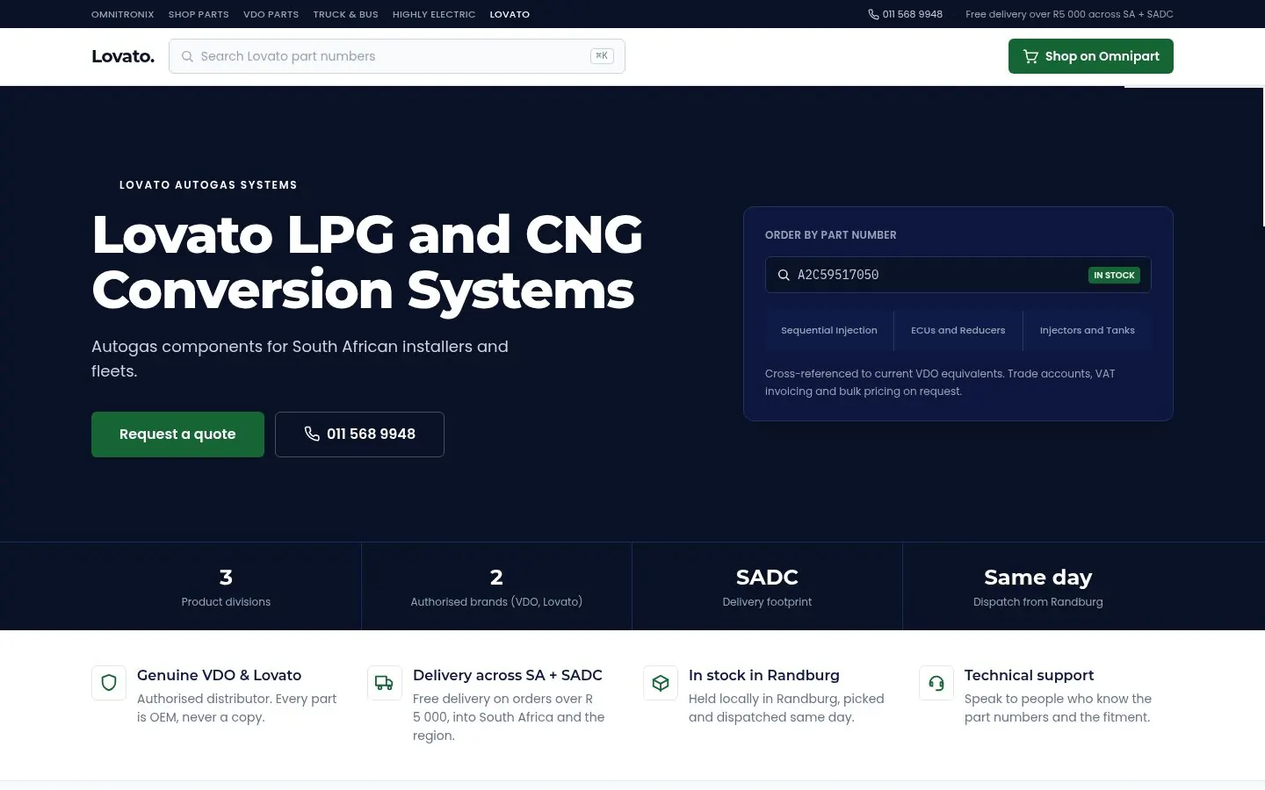
Task: Select the ECUs and Reducers tab
Action: pyautogui.click(x=958, y=331)
